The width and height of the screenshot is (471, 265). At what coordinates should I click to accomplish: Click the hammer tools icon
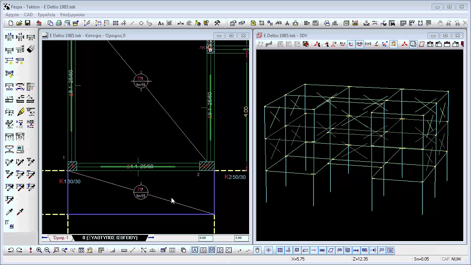[x=217, y=23]
